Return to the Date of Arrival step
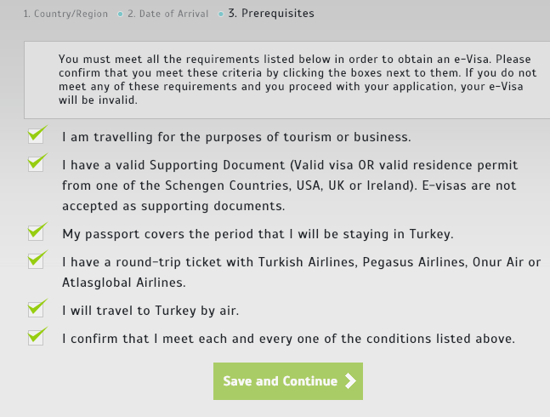The width and height of the screenshot is (550, 417). click(167, 14)
